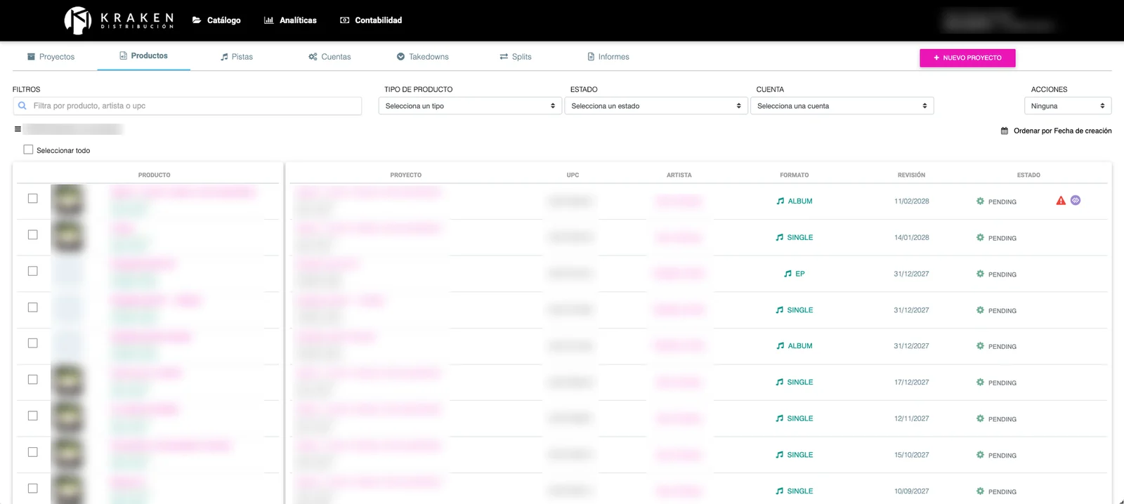Switch to the Proyectos tab
1124x504 pixels.
pos(51,57)
